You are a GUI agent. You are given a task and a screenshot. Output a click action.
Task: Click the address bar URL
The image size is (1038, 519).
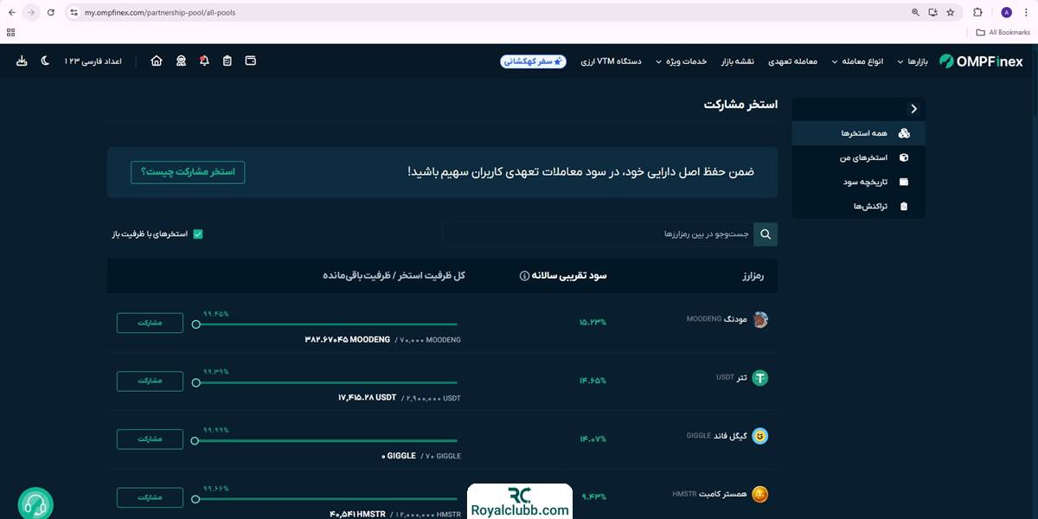tap(159, 13)
